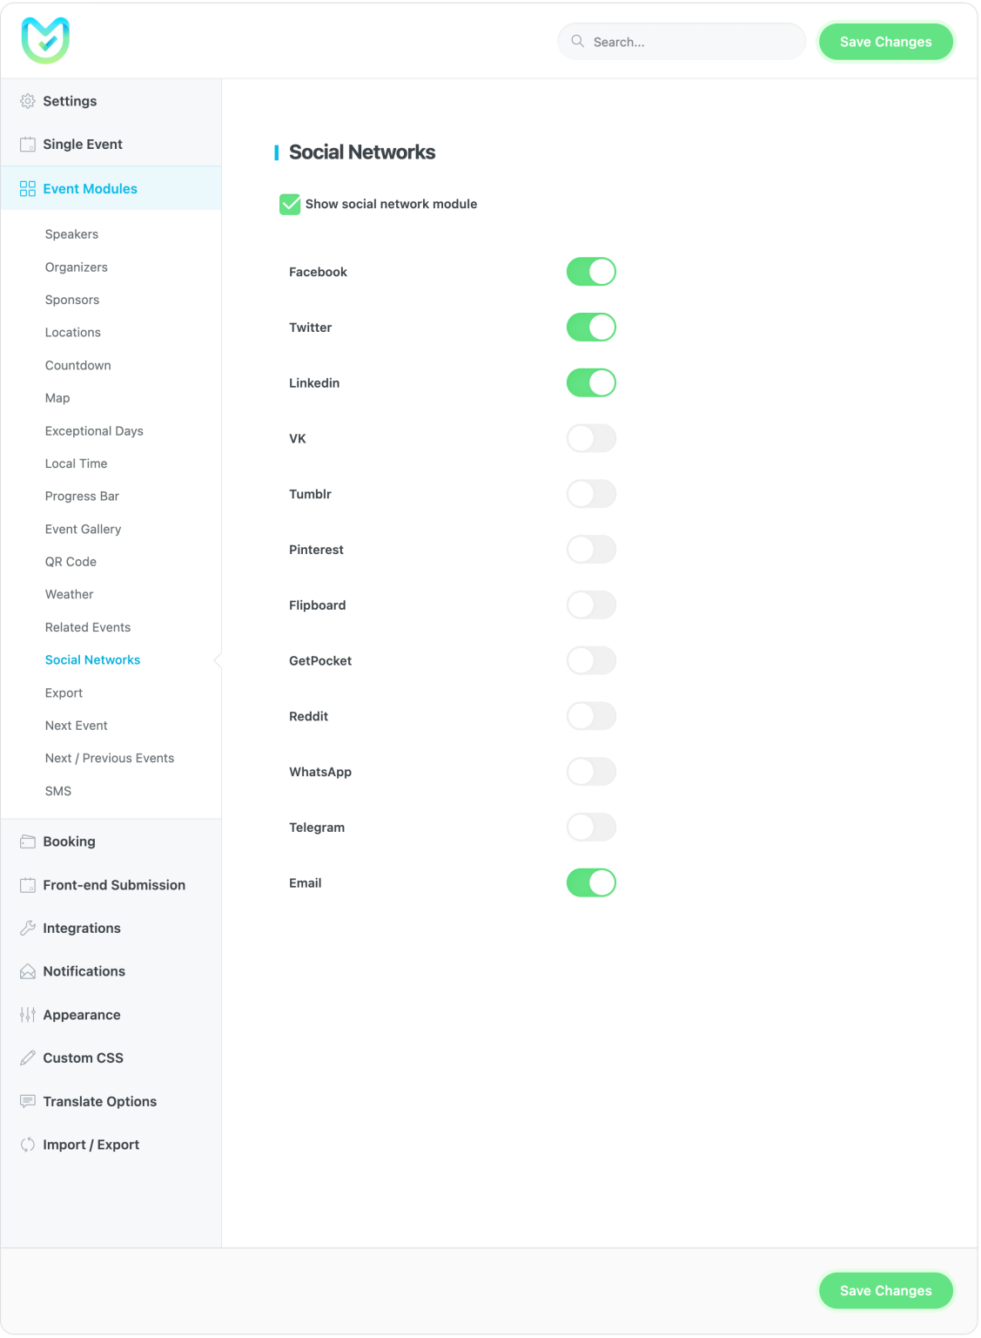This screenshot has width=981, height=1338.
Task: Click the Booking wallet icon
Action: 28,841
